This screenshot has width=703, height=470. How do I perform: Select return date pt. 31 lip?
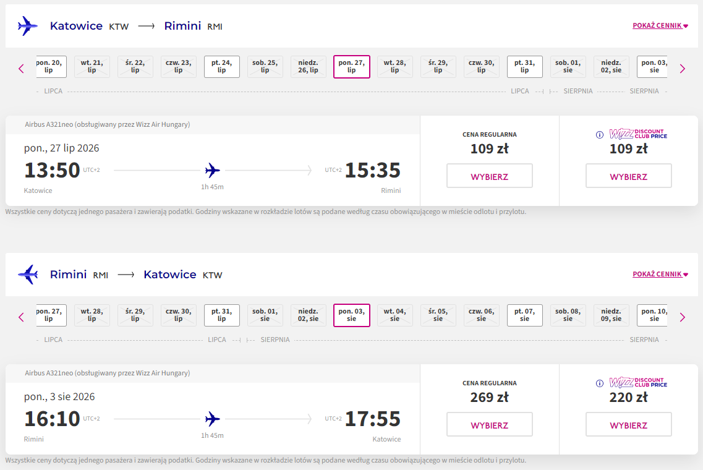(222, 315)
